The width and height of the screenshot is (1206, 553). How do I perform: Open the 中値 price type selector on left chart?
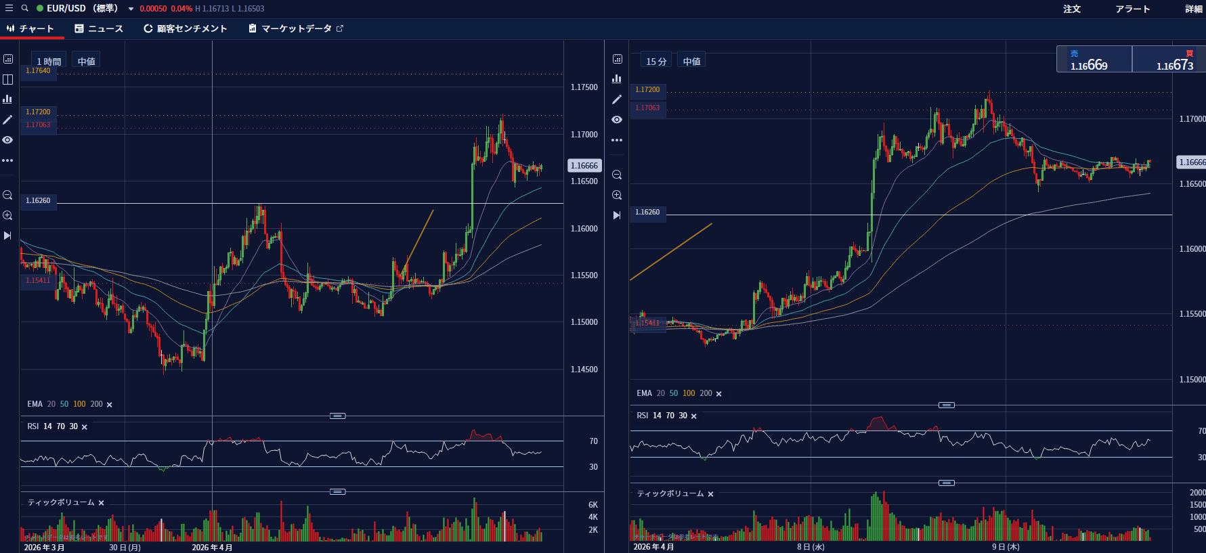coord(86,61)
